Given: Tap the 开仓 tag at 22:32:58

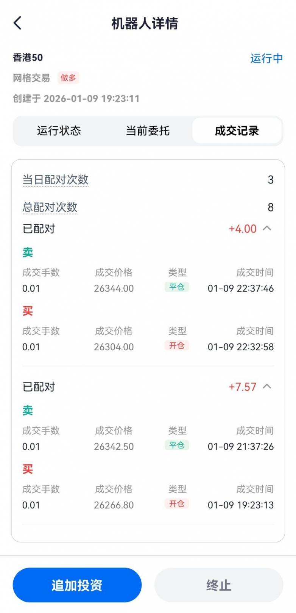Looking at the screenshot, I should click(177, 346).
